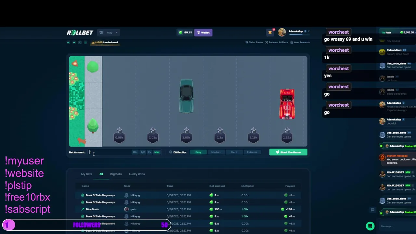Switch to the Big Bets tab
This screenshot has width=416, height=234.
(x=116, y=174)
